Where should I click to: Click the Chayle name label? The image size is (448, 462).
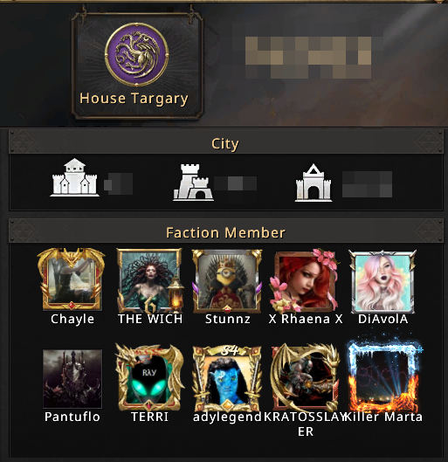[72, 319]
